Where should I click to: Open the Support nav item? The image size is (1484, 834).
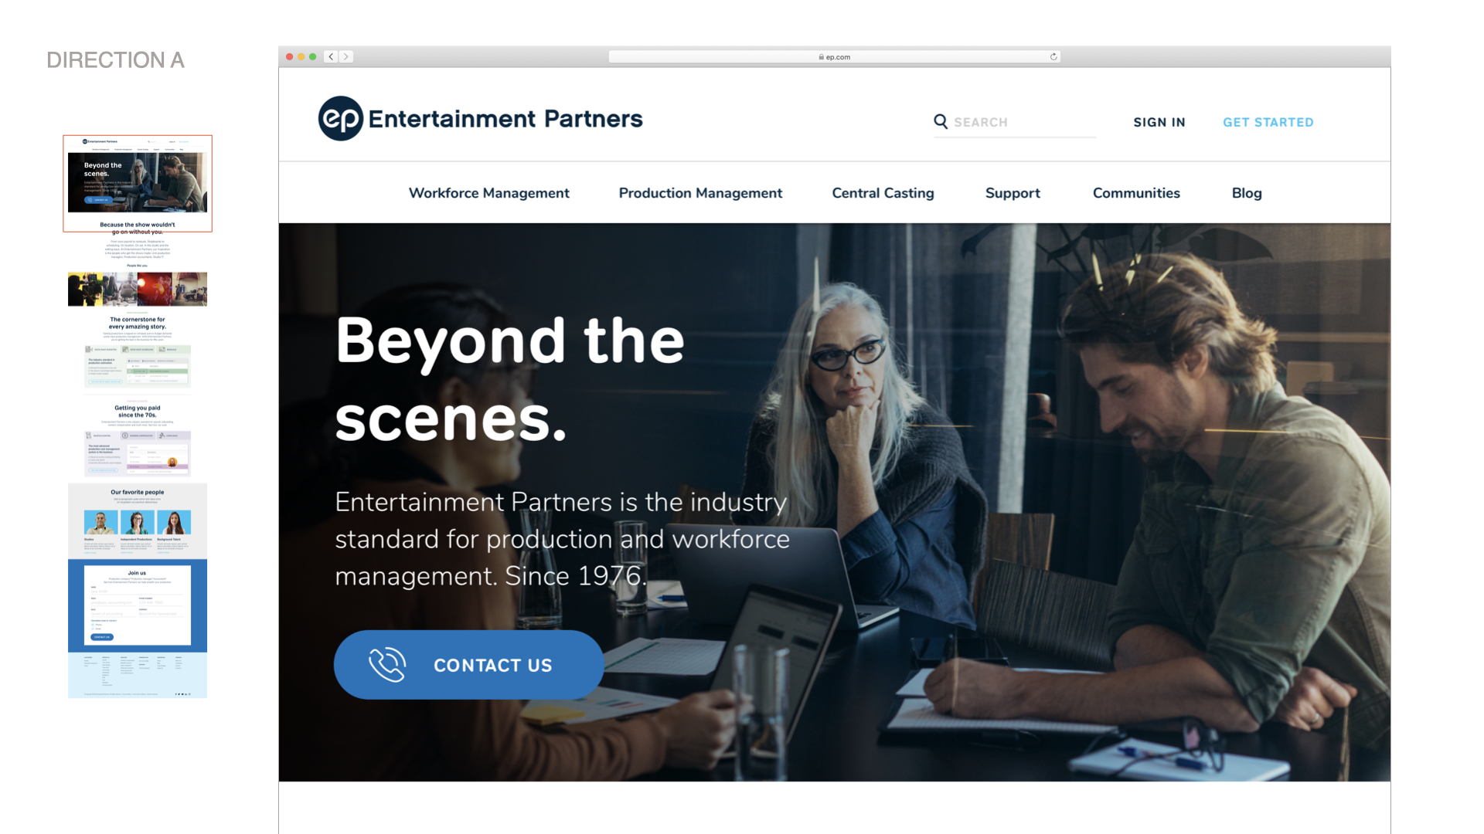pyautogui.click(x=1013, y=193)
